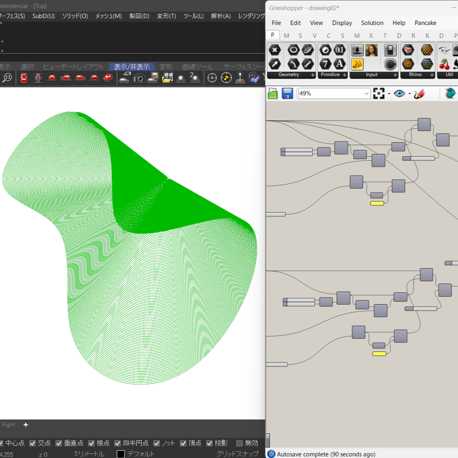This screenshot has height=458, width=458.
Task: Toggle the 頂点 osnap checkbox
Action: [x=183, y=443]
